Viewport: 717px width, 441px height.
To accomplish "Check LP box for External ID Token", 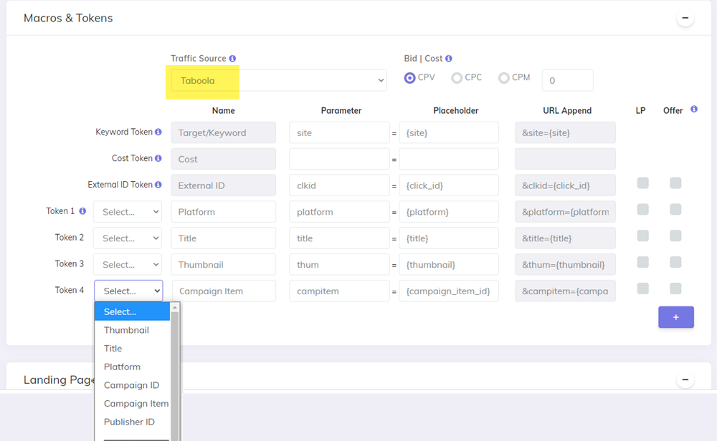I will (642, 183).
